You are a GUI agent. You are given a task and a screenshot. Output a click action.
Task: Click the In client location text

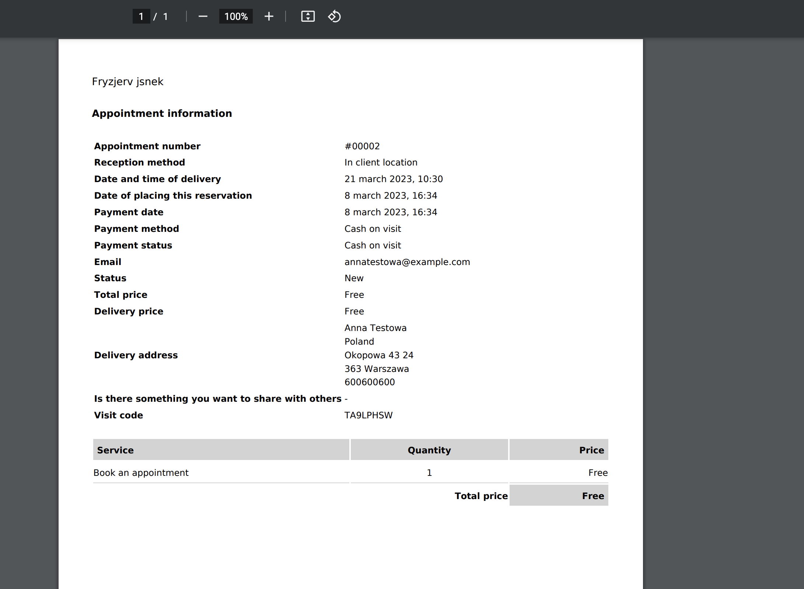381,163
